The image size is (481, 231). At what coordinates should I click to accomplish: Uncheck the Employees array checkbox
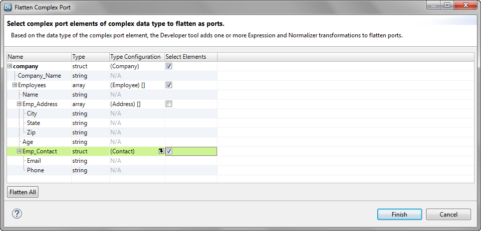(169, 85)
